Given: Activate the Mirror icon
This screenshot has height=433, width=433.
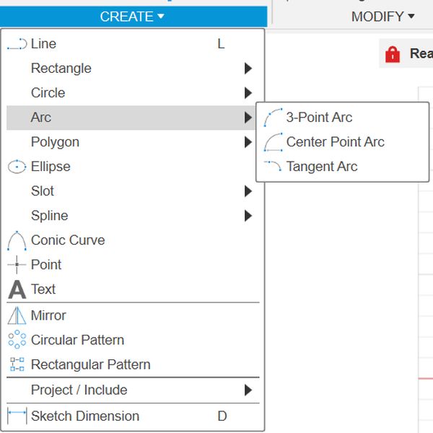Looking at the screenshot, I should click(17, 315).
